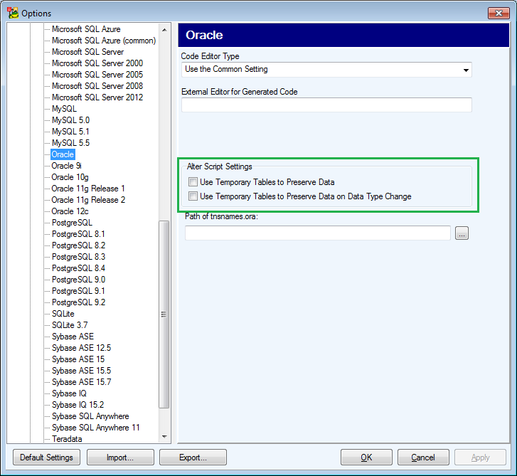The width and height of the screenshot is (517, 476).
Task: Click the External Editor for Generated Code field
Action: coord(326,105)
